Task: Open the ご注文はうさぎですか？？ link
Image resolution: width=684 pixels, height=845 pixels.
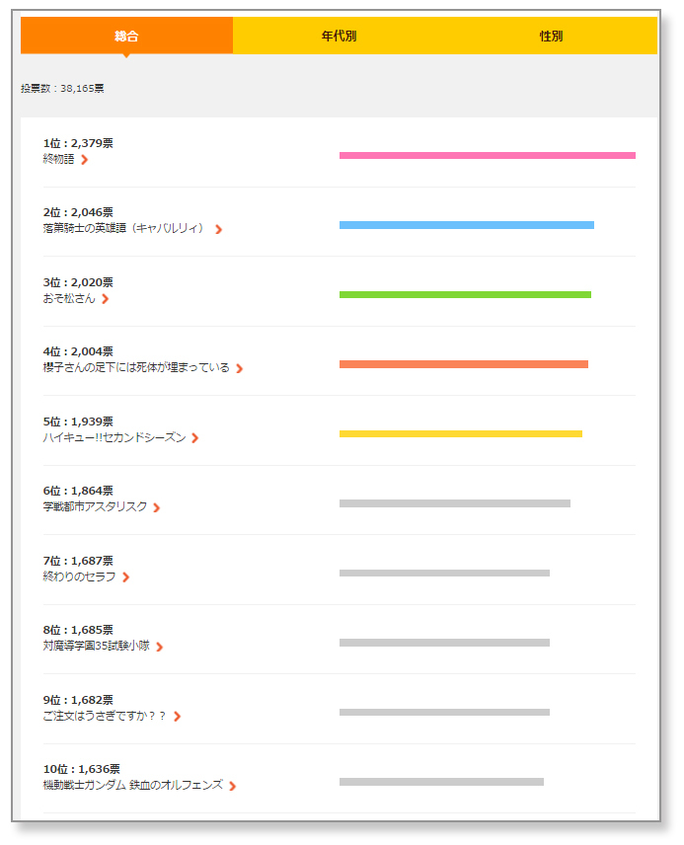Action: pyautogui.click(x=105, y=716)
